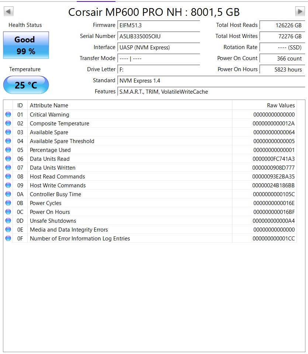Viewport: 308px width, 354px height.
Task: Click the ID column header
Action: (20, 105)
